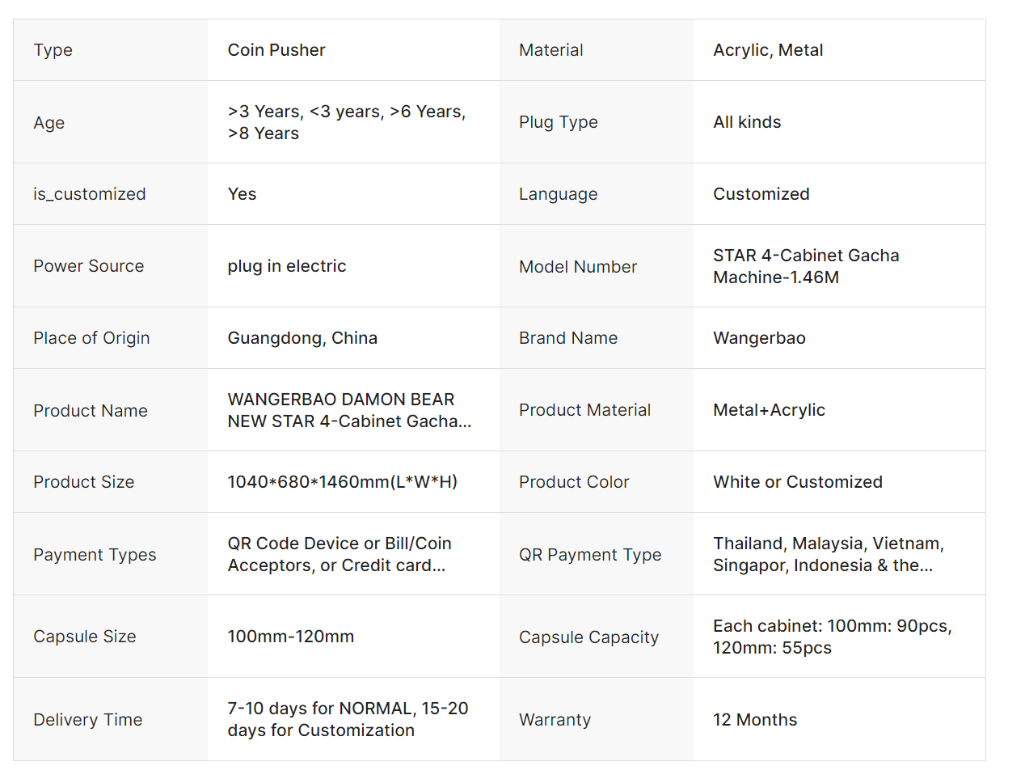Select the "is_customized" attribute label
The width and height of the screenshot is (1025, 783).
pyautogui.click(x=90, y=194)
